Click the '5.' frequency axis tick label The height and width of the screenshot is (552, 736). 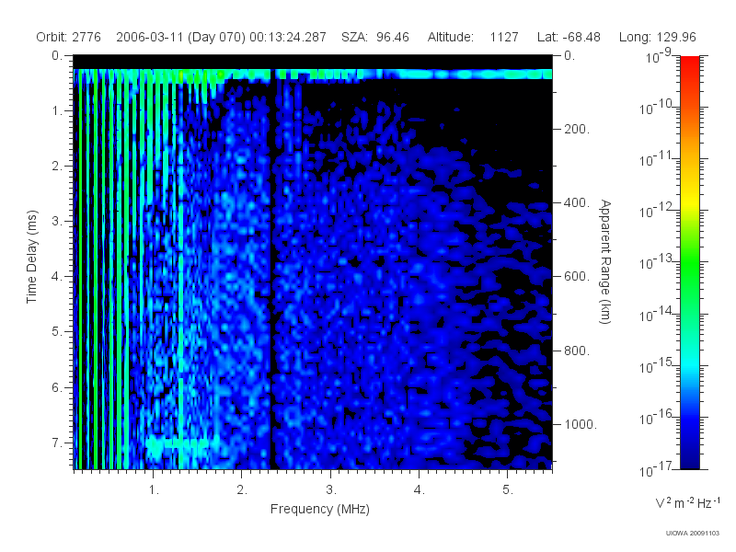tap(508, 490)
